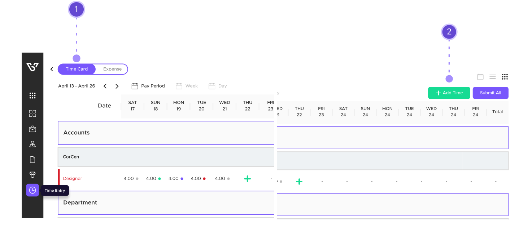Expand the Department section row

[166, 202]
